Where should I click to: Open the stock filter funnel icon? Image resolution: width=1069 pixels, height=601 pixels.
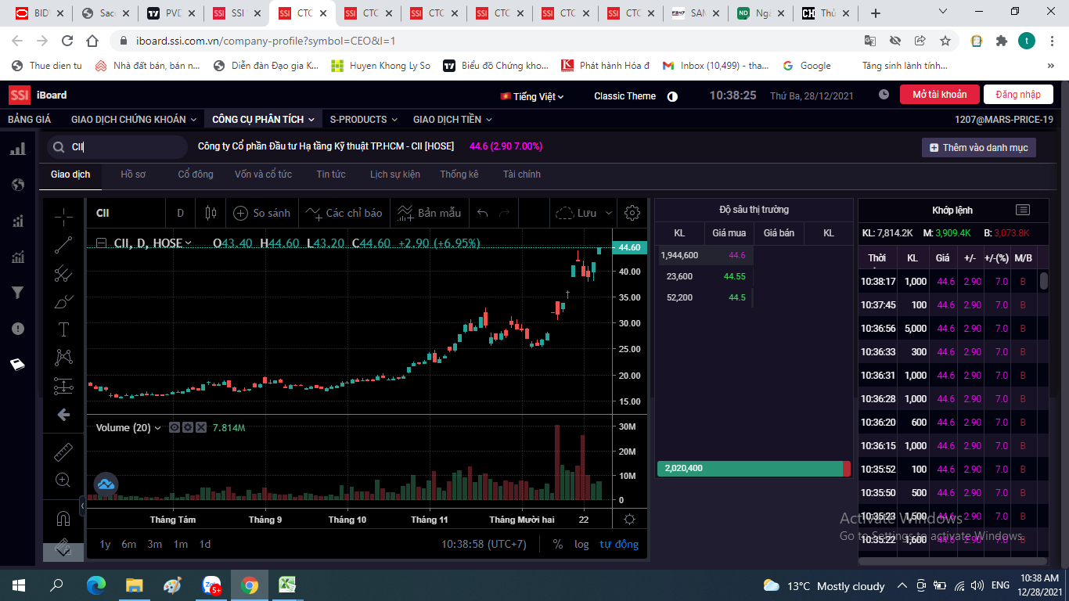pyautogui.click(x=18, y=293)
